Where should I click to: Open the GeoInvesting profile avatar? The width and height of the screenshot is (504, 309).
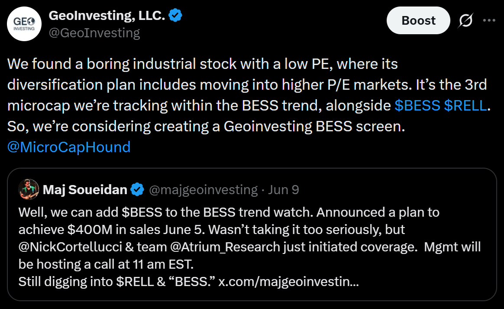[x=24, y=24]
